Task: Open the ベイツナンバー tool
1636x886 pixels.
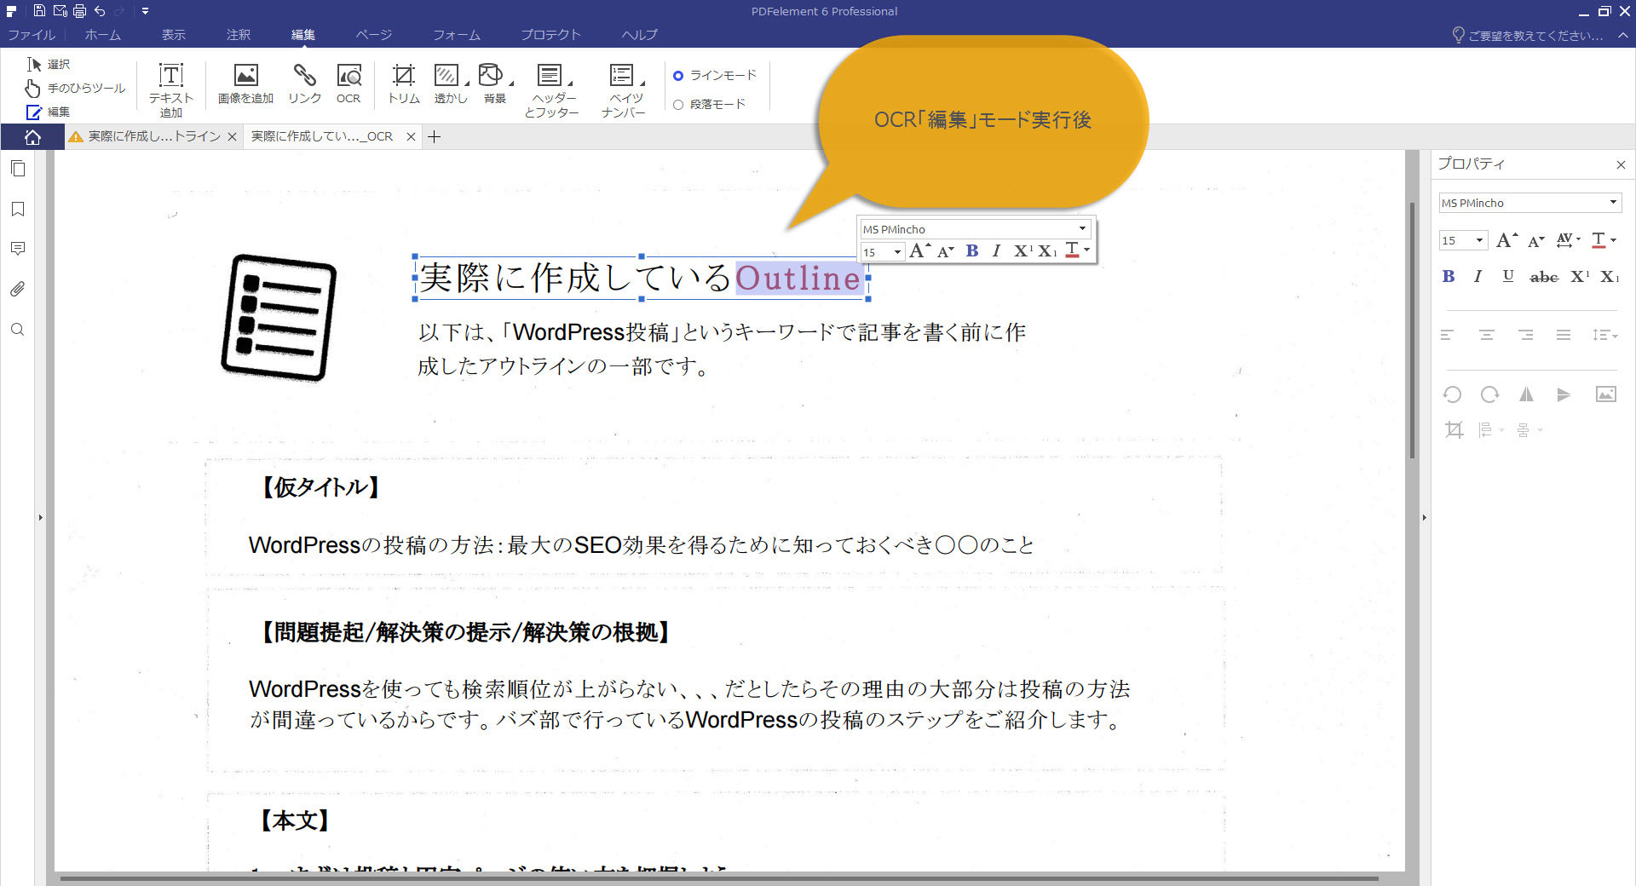Action: point(624,89)
